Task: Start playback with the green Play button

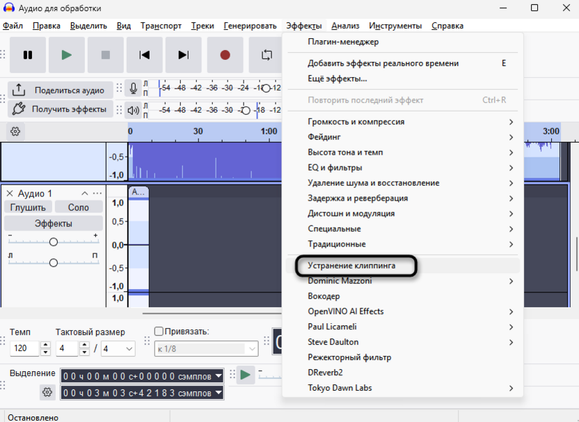Action: 67,55
